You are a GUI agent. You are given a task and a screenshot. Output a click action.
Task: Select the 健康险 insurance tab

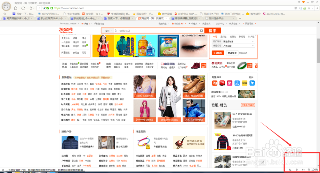233,37
